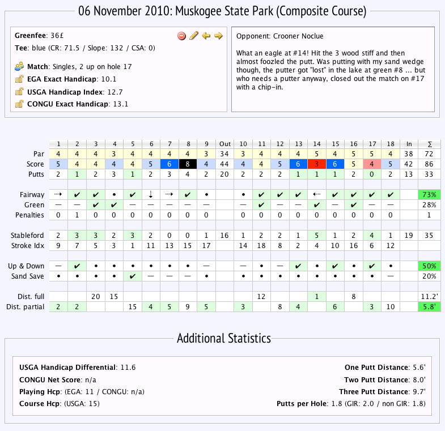Click the Dist. full 20 cell on hole 3

click(96, 297)
